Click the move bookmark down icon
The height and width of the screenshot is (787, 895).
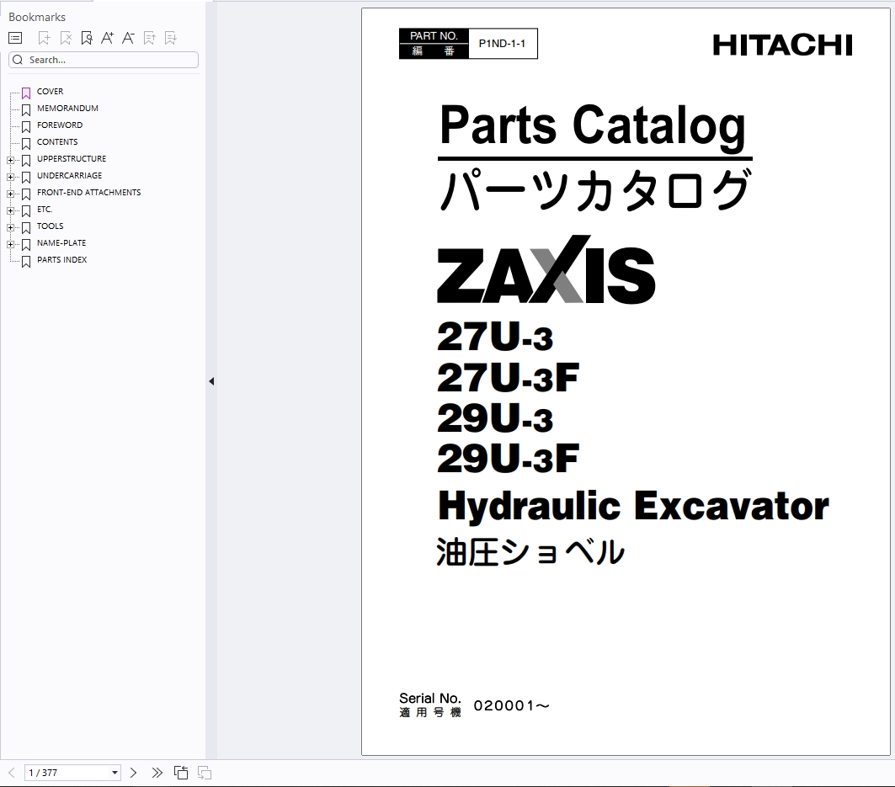click(170, 38)
